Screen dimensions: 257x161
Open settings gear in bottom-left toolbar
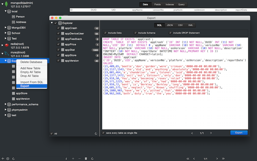[x=8, y=159]
